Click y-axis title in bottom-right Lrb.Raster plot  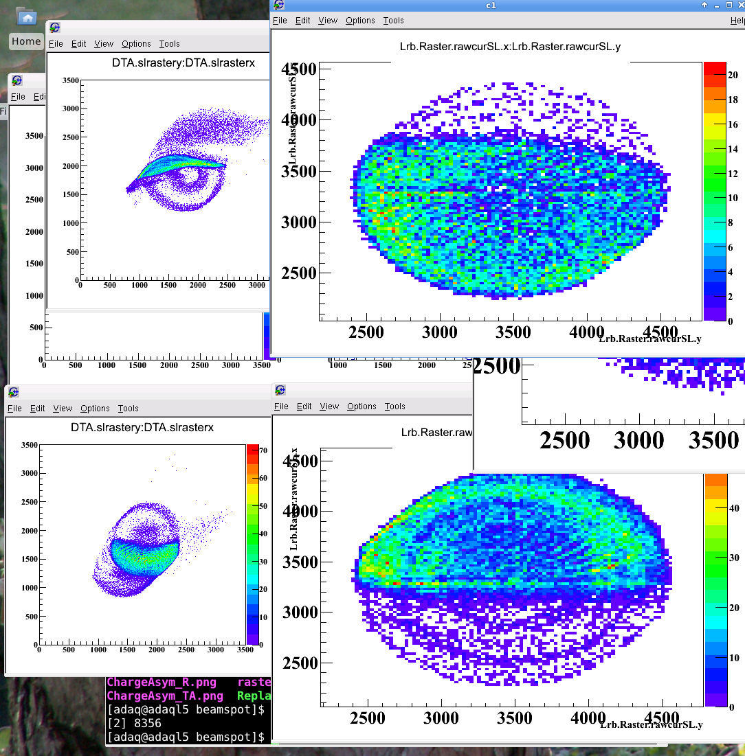(293, 499)
